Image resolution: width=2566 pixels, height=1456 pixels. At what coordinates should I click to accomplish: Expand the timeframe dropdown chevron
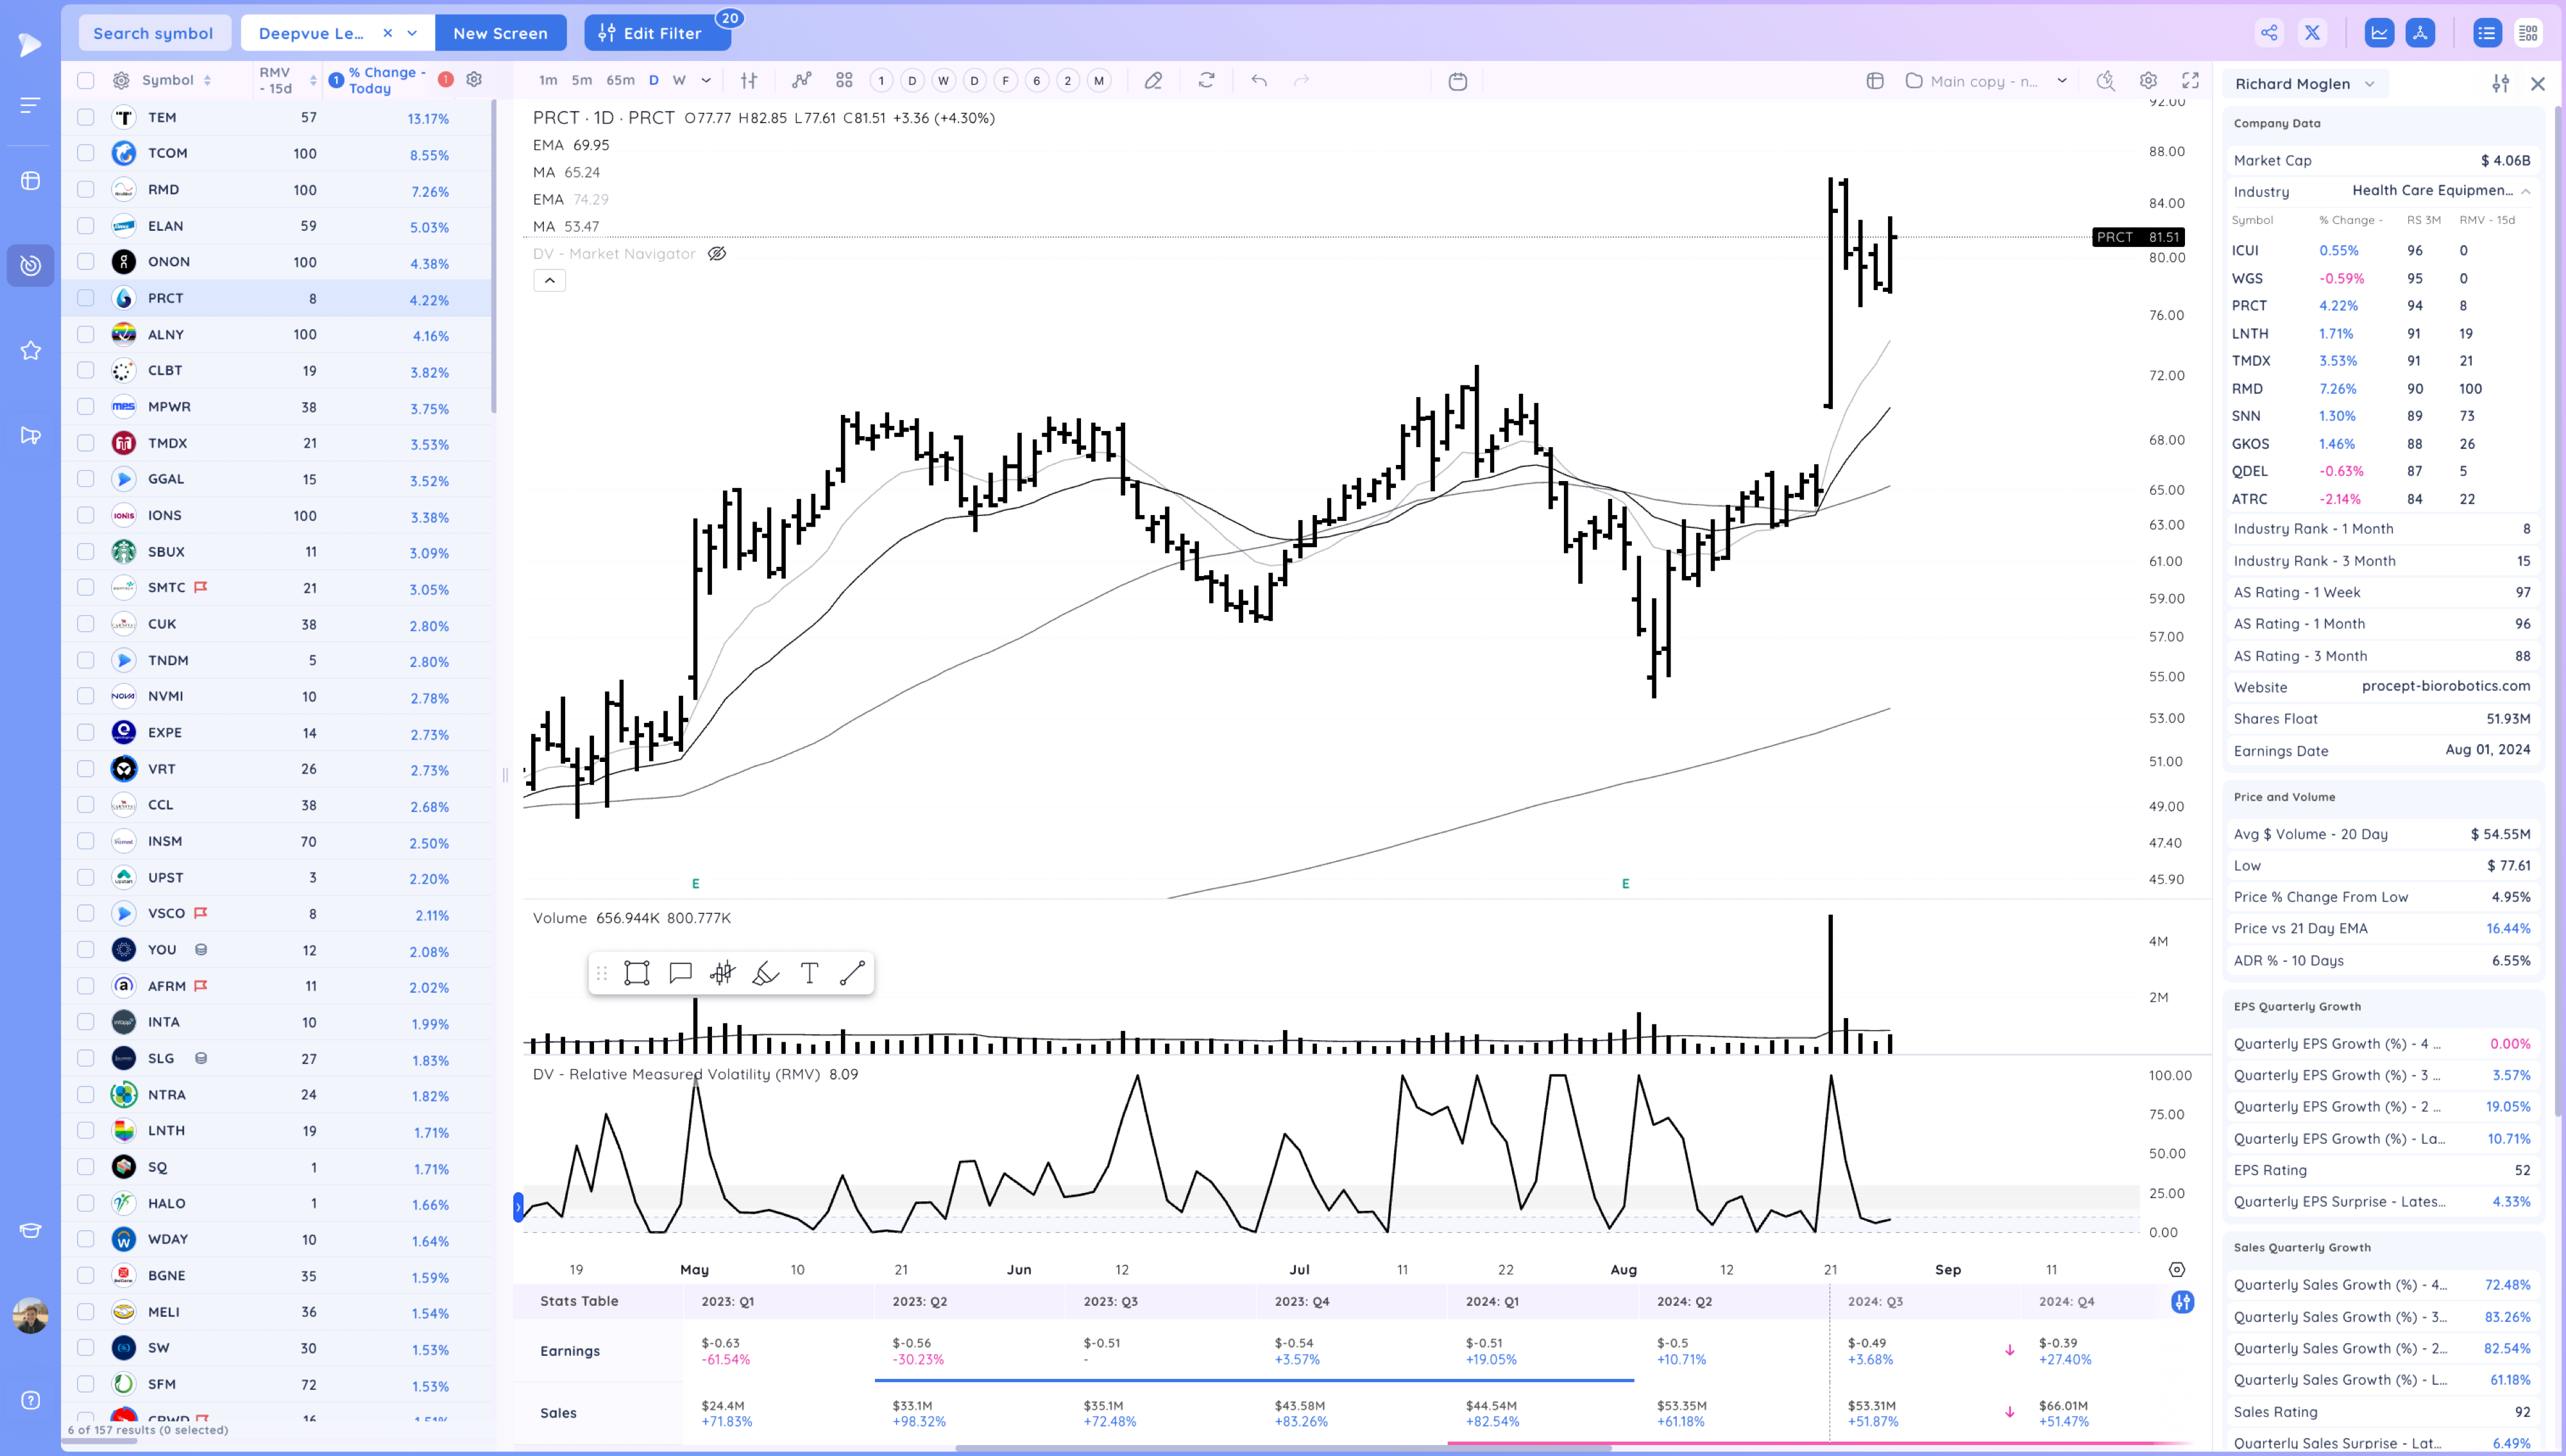(x=706, y=81)
